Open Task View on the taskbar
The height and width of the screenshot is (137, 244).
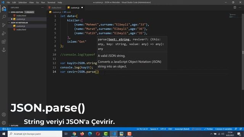tap(66, 134)
